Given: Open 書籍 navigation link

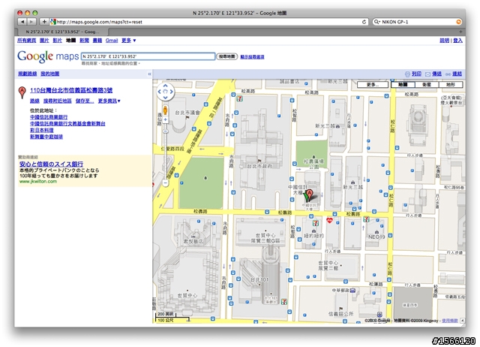Looking at the screenshot, I should pos(97,41).
